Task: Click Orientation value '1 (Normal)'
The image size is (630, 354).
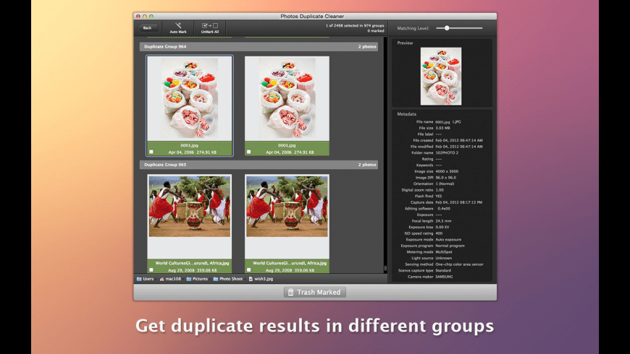Action: click(445, 184)
